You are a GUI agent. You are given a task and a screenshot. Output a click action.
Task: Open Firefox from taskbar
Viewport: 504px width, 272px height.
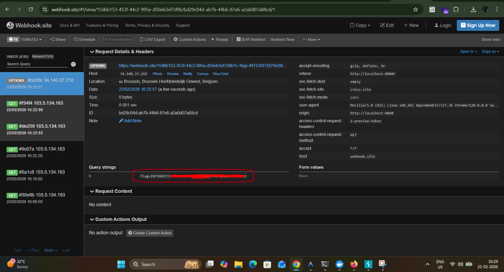(x=354, y=264)
